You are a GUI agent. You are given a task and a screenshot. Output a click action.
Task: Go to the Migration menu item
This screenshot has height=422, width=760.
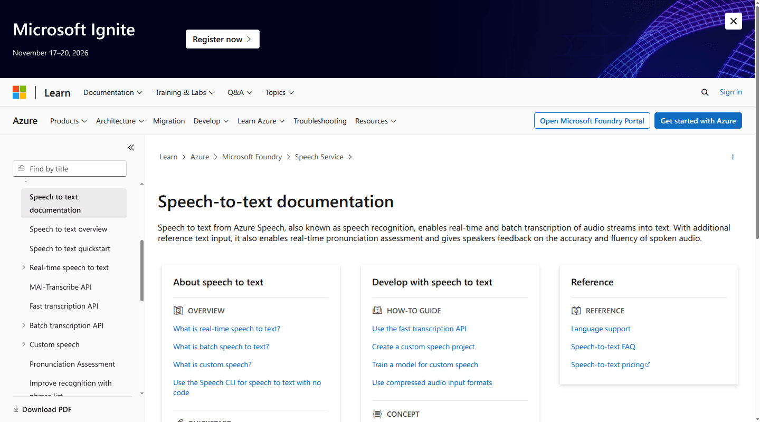169,121
